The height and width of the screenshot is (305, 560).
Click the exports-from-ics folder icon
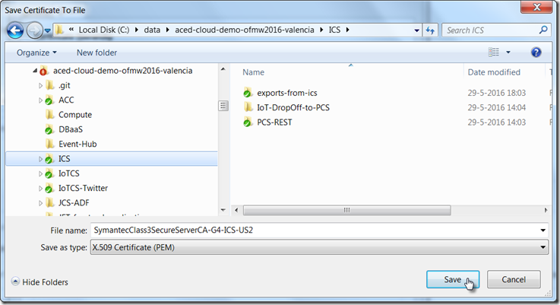tap(248, 93)
